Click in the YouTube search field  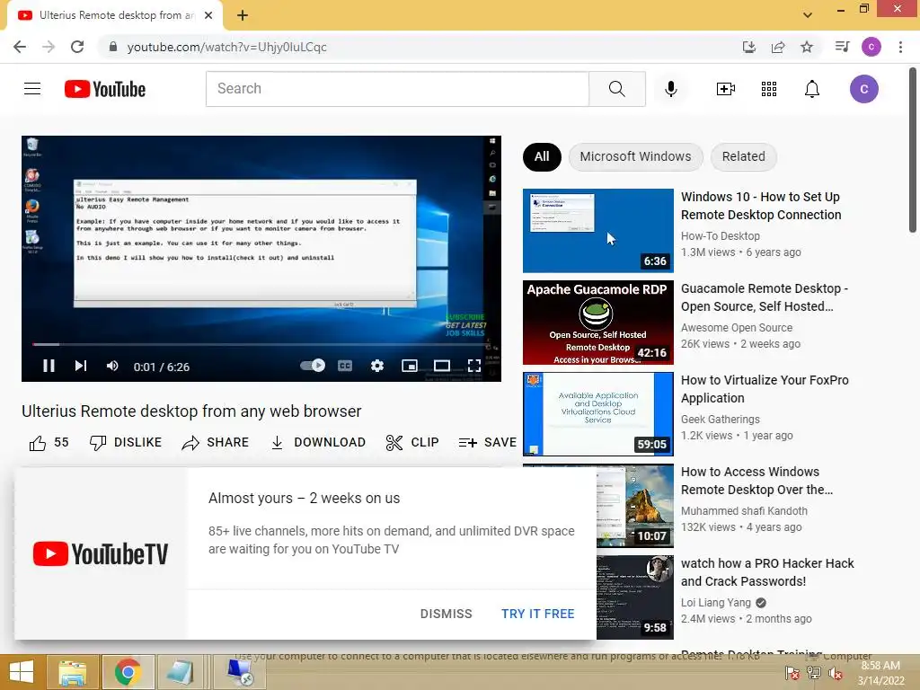click(397, 89)
